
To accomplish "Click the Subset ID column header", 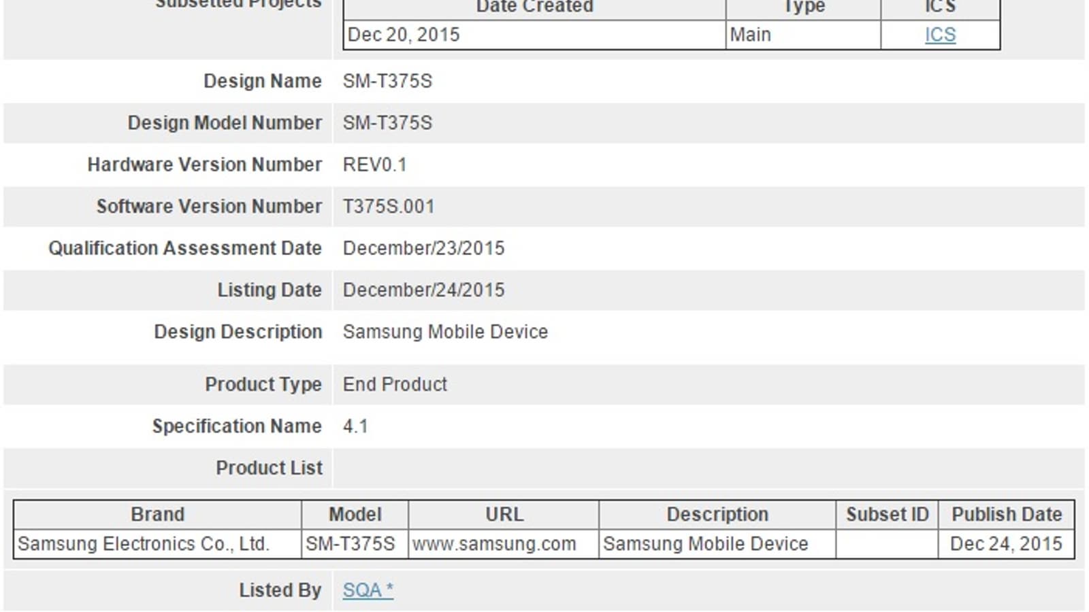I will [x=887, y=514].
